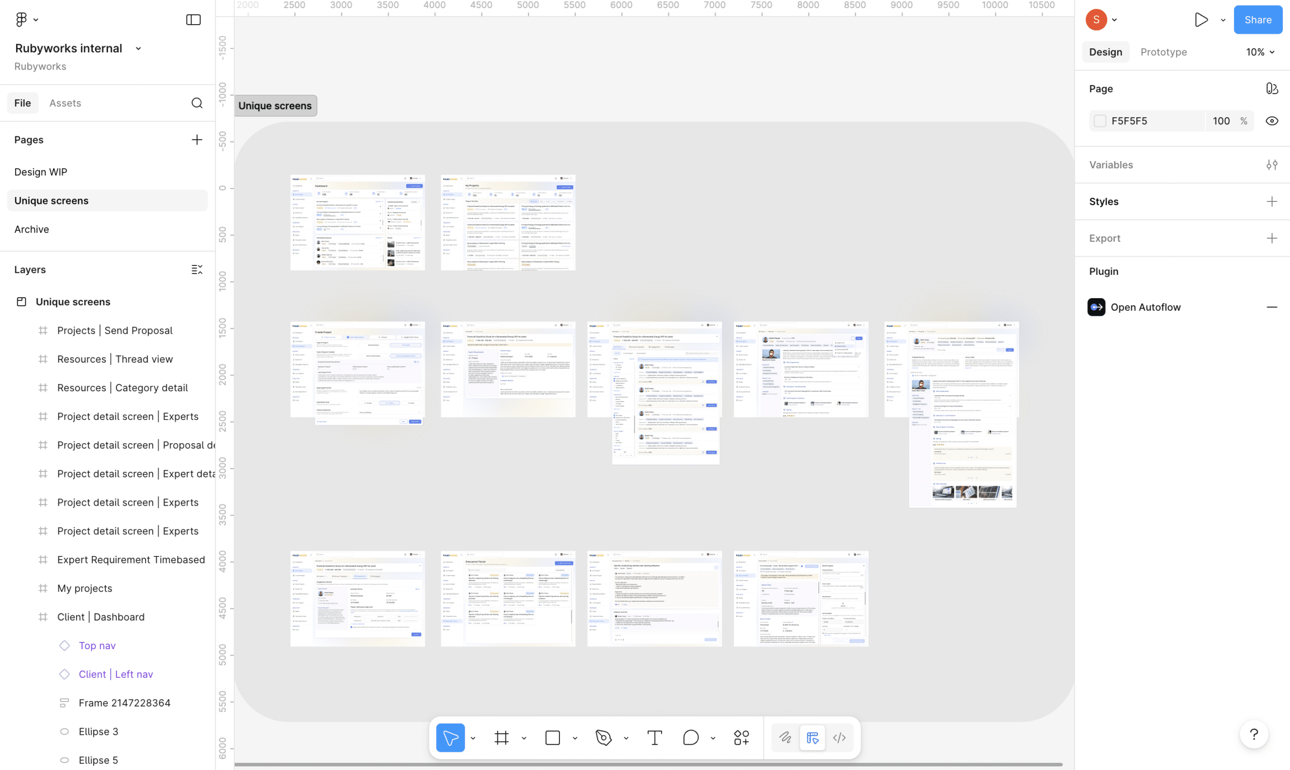
Task: Search layers with the magnifier icon
Action: [197, 103]
